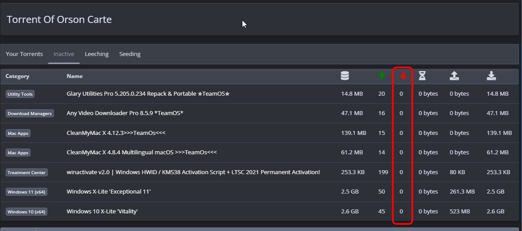Select the Seeding tab
This screenshot has width=522, height=231.
coord(130,54)
